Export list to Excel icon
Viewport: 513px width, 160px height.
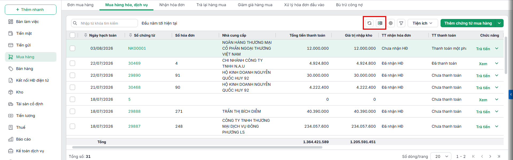(380, 23)
